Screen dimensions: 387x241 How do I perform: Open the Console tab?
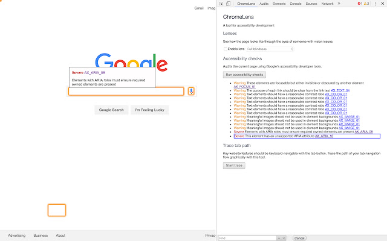click(296, 4)
